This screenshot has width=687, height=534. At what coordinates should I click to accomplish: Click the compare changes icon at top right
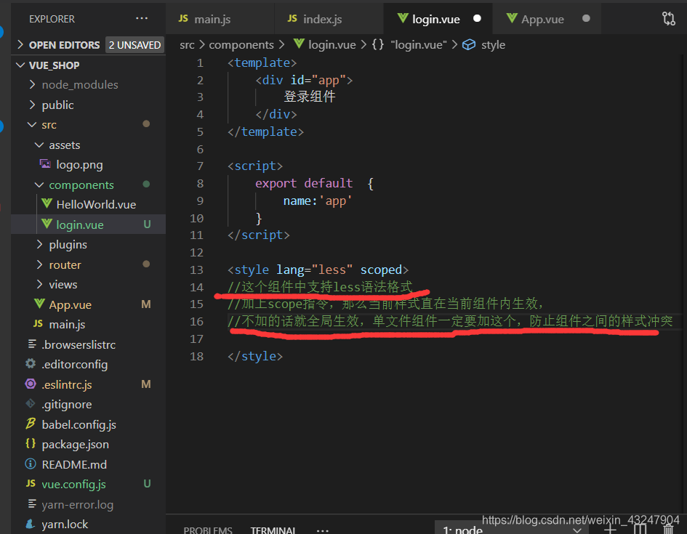click(x=669, y=18)
